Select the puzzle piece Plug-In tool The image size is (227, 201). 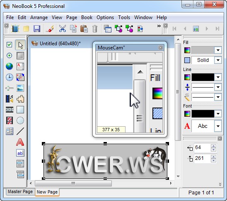click(x=20, y=99)
